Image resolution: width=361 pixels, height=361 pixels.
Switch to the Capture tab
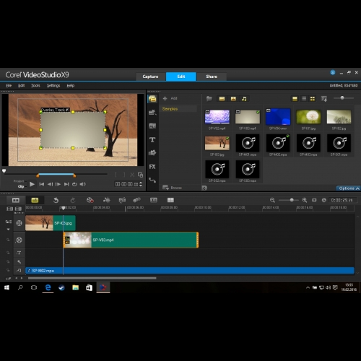pyautogui.click(x=150, y=77)
